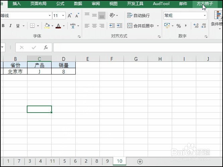The height and width of the screenshot is (167, 223).
Task: Open the text orientation tool
Action: click(112, 15)
